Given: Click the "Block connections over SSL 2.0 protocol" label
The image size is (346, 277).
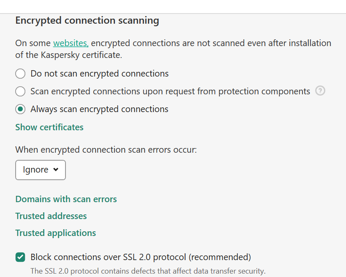Looking at the screenshot, I should pos(141,257).
